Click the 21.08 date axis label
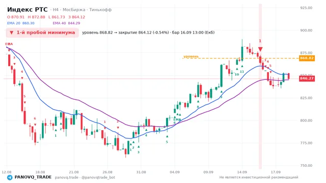This screenshot has width=326, height=183. coord(74,172)
